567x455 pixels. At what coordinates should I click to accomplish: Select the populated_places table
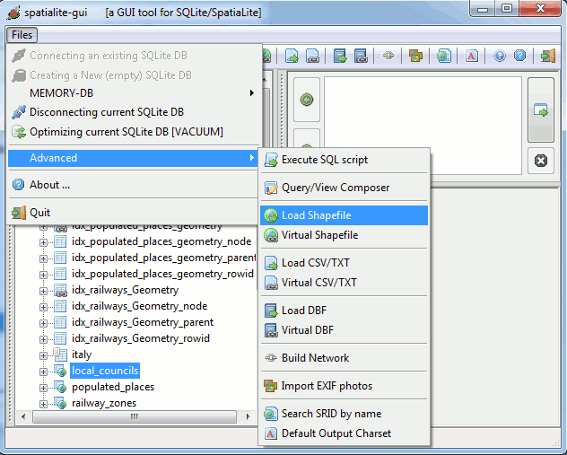pos(113,387)
